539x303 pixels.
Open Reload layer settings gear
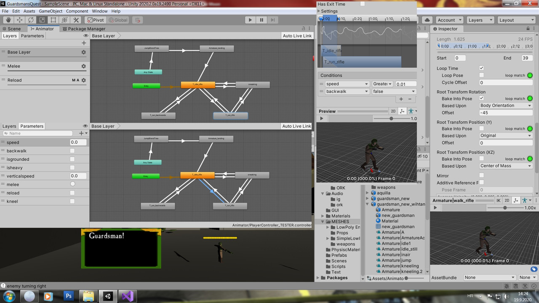tap(83, 80)
